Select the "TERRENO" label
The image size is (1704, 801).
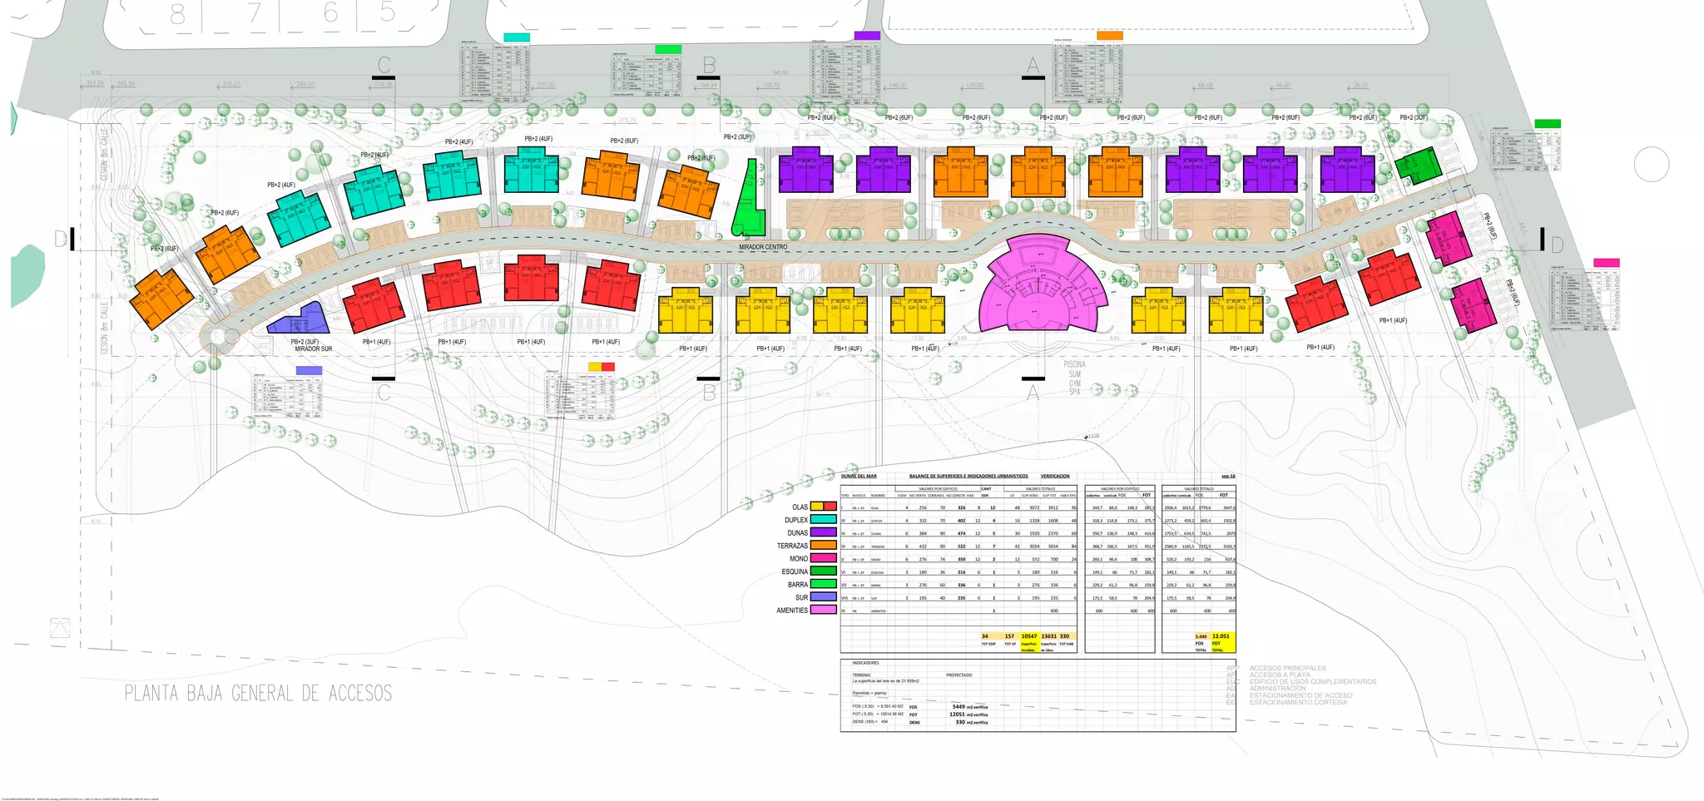click(861, 675)
